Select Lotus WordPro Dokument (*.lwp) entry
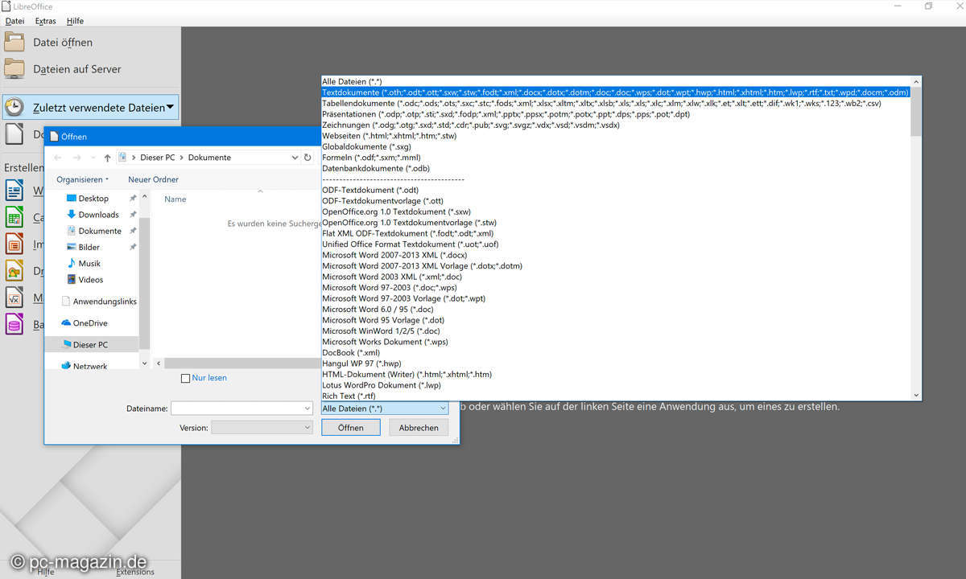The height and width of the screenshot is (579, 966). (616, 385)
